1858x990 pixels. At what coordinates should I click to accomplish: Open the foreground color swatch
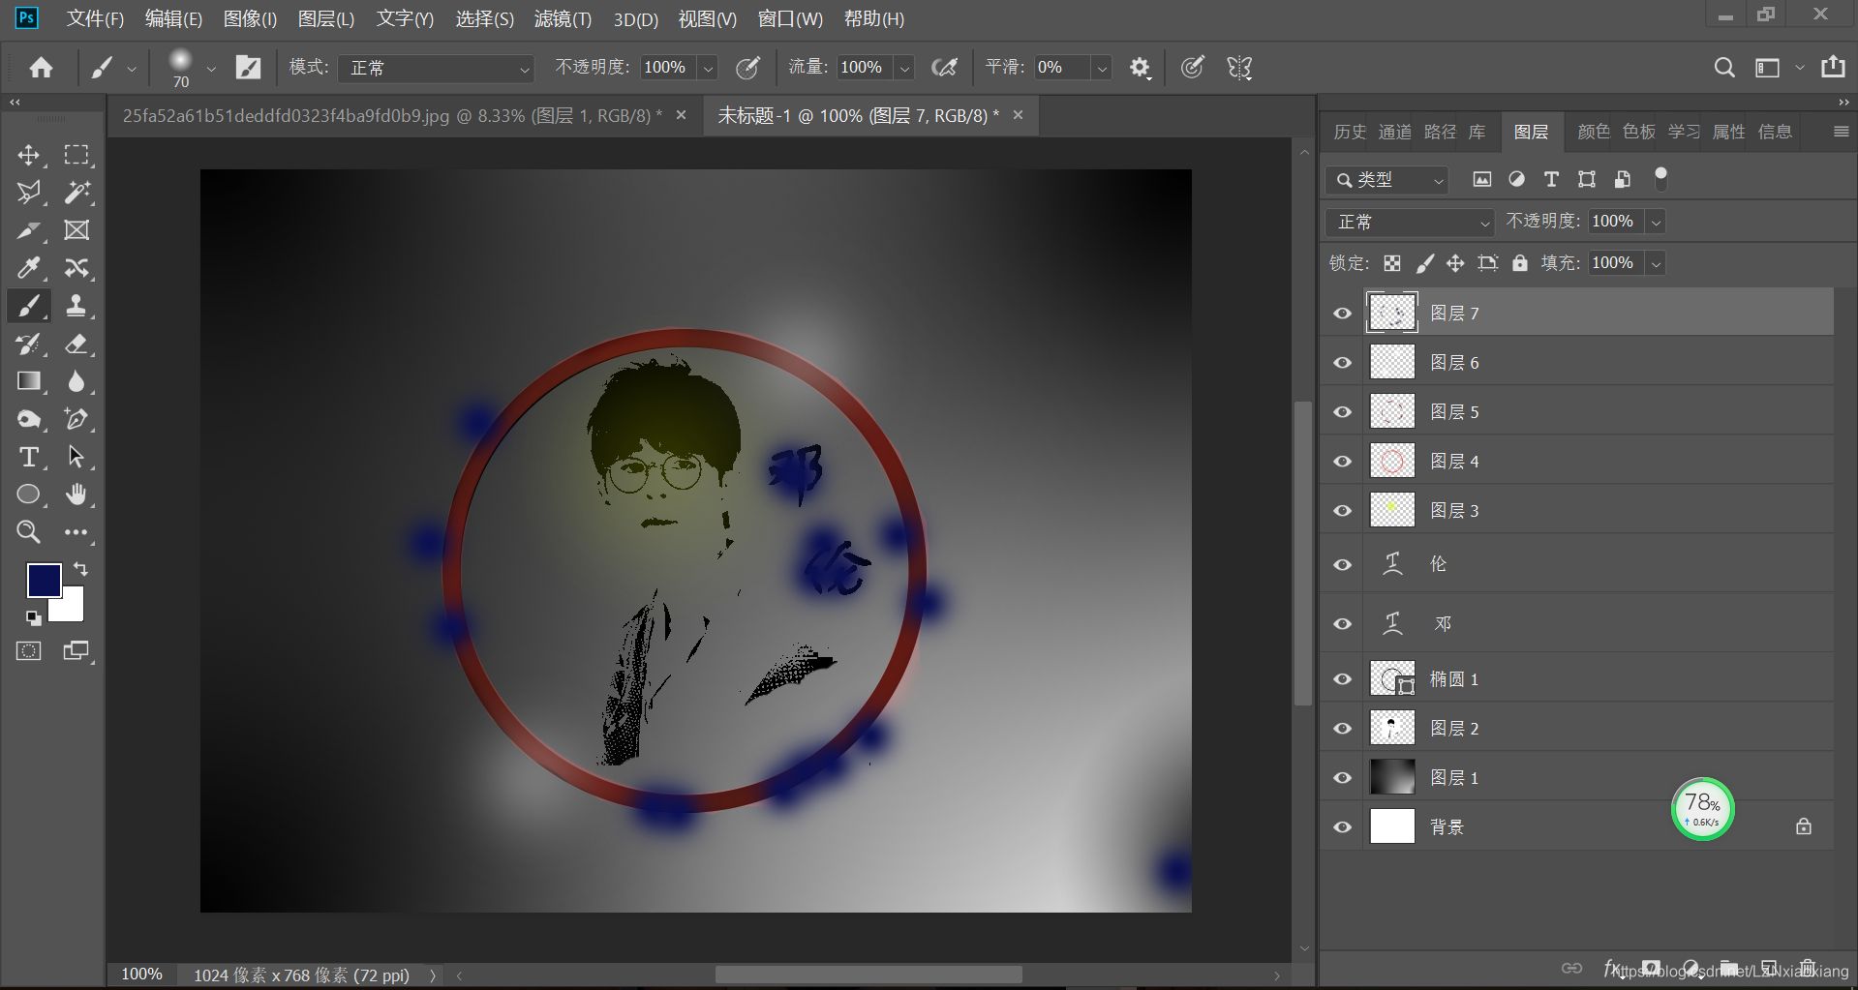(x=44, y=580)
